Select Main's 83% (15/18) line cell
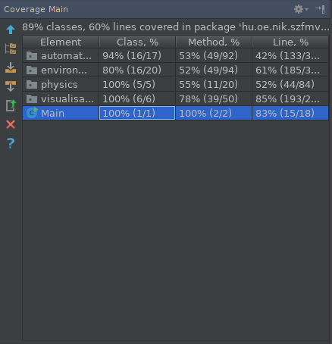This screenshot has height=344, width=332. click(290, 113)
